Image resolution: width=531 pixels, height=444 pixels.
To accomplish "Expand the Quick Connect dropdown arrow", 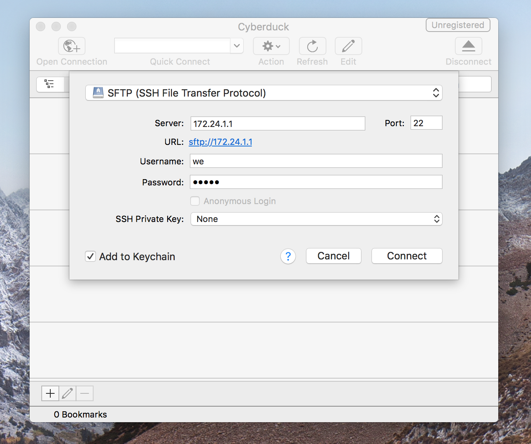I will pos(237,46).
